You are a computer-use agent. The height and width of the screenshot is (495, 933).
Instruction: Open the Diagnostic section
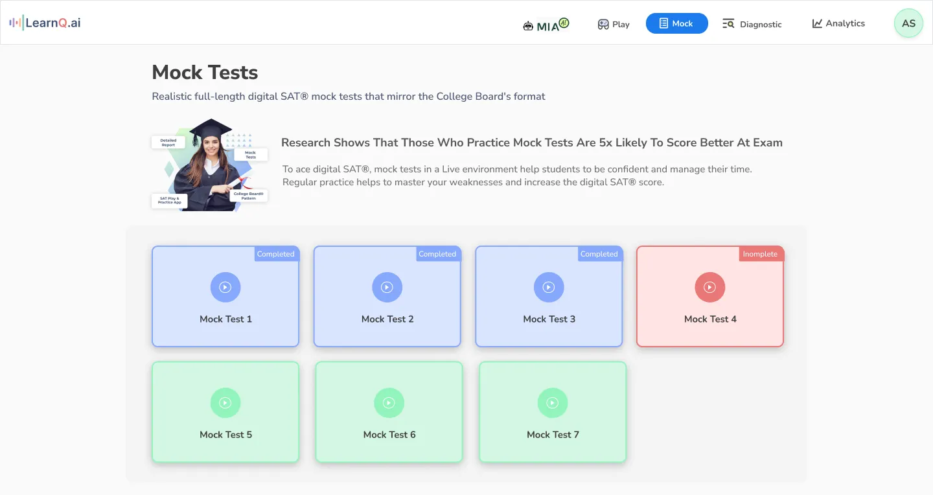click(752, 24)
